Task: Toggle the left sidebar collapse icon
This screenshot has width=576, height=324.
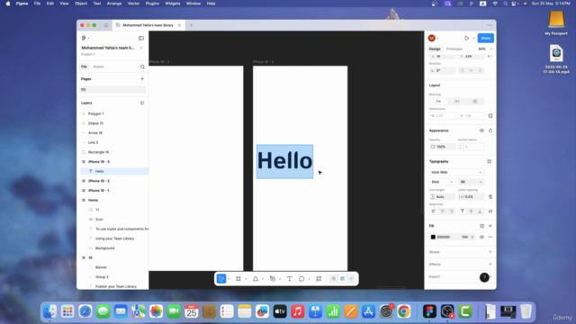Action: (141, 38)
